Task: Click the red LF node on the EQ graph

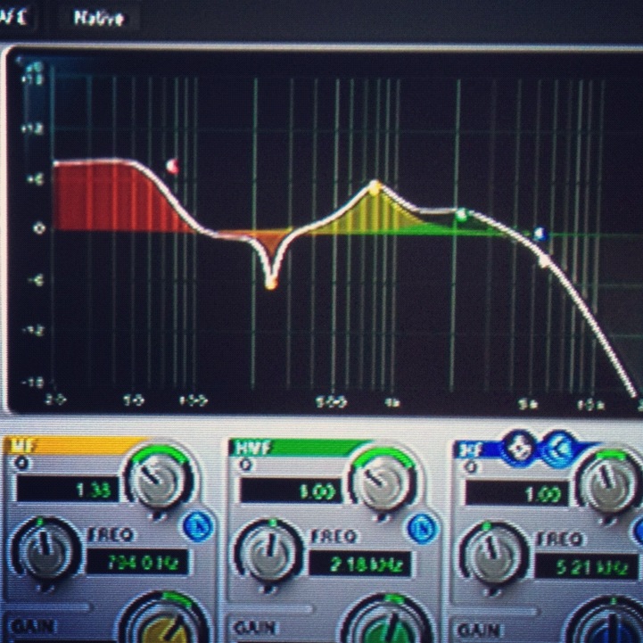Action: coord(172,166)
